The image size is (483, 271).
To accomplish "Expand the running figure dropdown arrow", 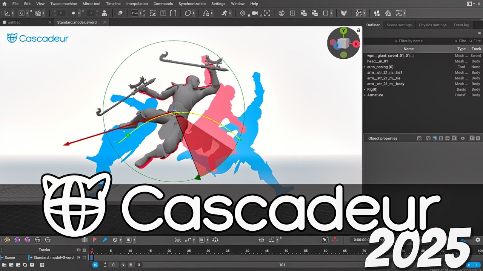I will (230, 13).
